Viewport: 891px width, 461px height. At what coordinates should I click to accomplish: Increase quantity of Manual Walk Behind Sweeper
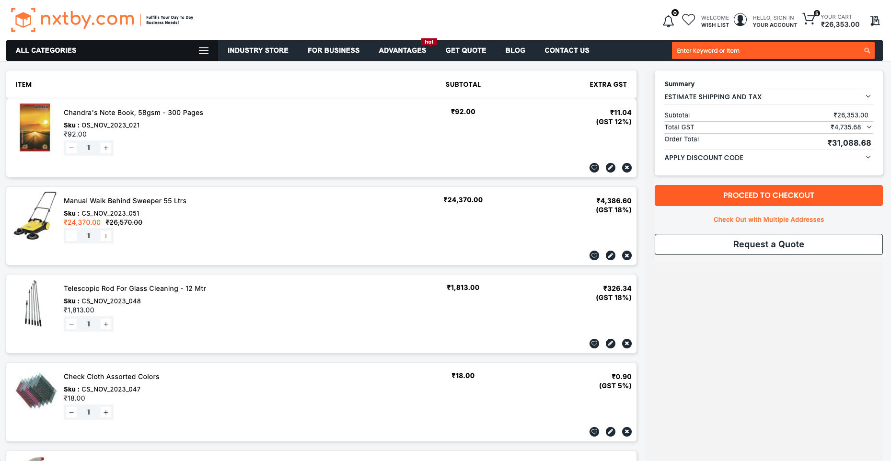(x=106, y=236)
